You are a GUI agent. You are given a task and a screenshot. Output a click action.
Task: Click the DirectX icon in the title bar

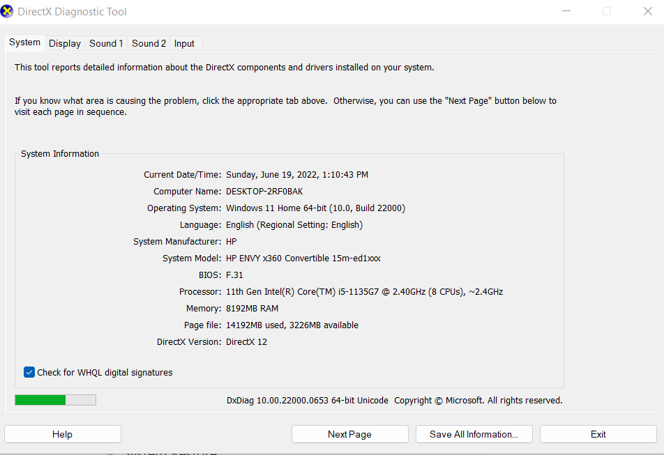pos(8,12)
